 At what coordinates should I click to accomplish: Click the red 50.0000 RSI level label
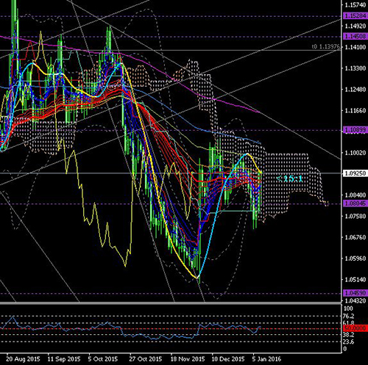(355, 328)
